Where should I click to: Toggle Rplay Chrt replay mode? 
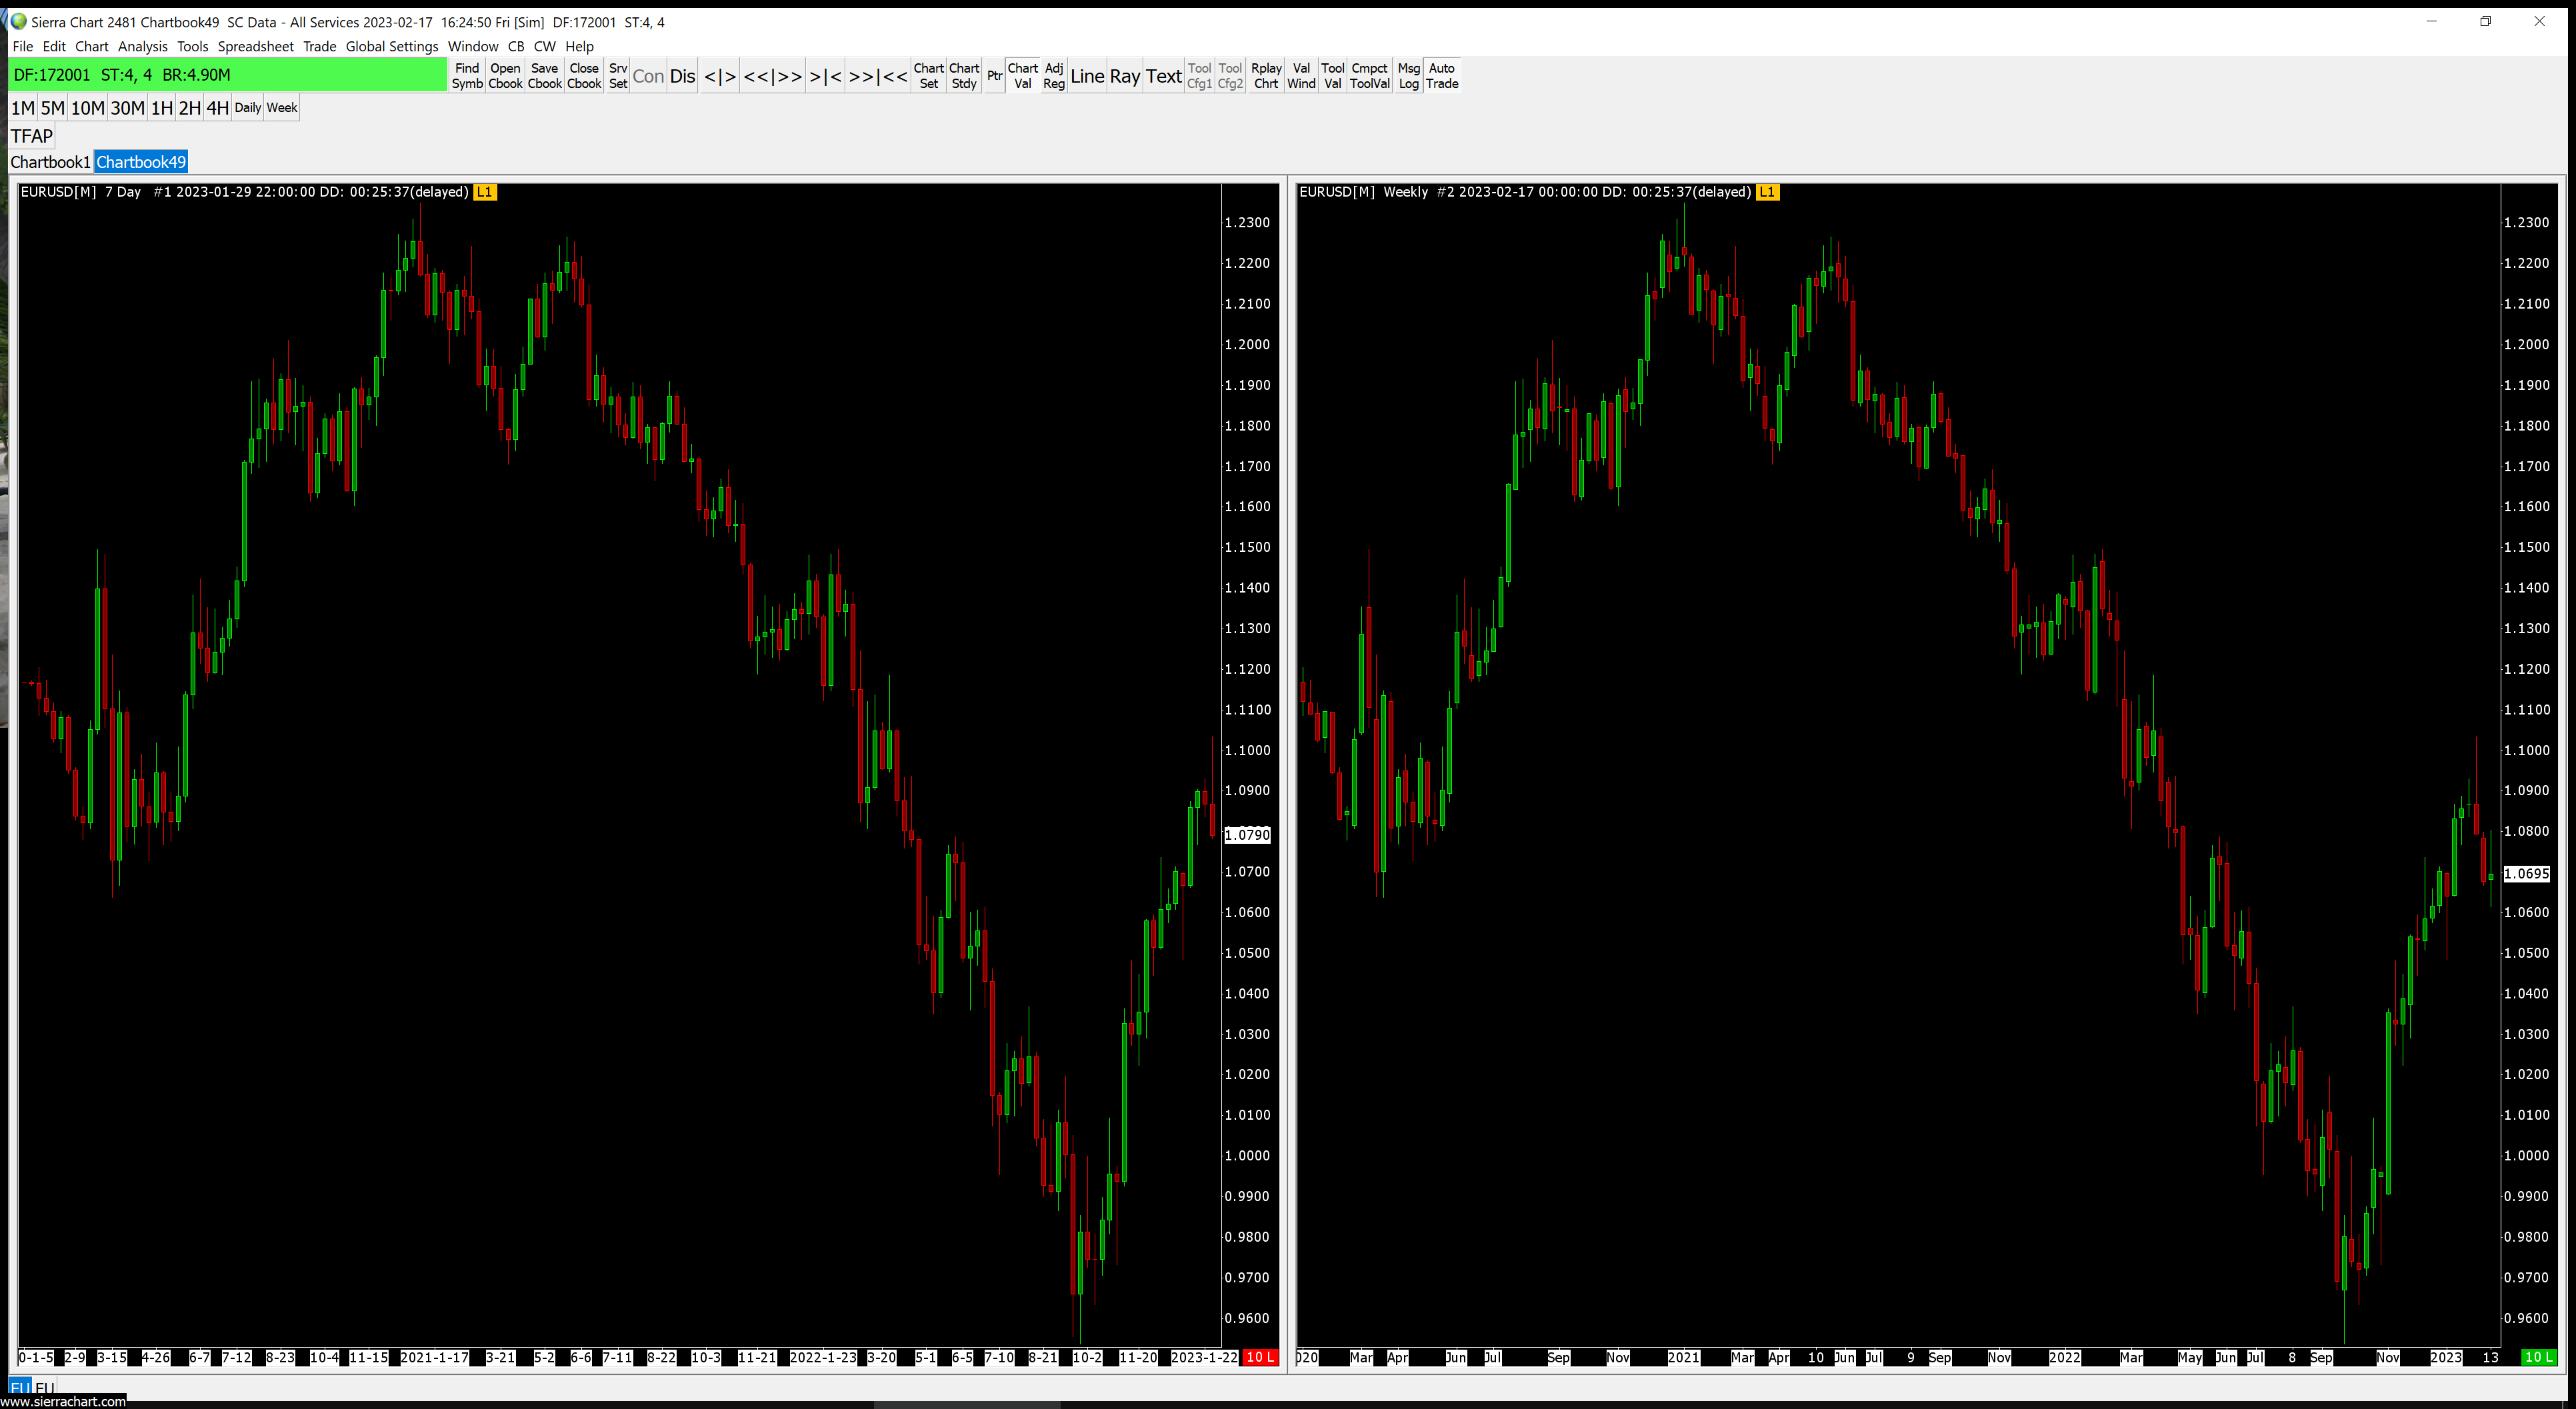[1266, 76]
